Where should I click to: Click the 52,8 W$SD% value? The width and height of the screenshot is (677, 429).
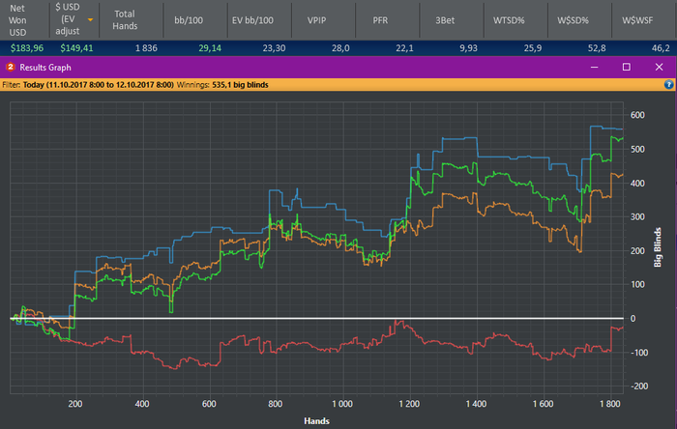[x=597, y=48]
